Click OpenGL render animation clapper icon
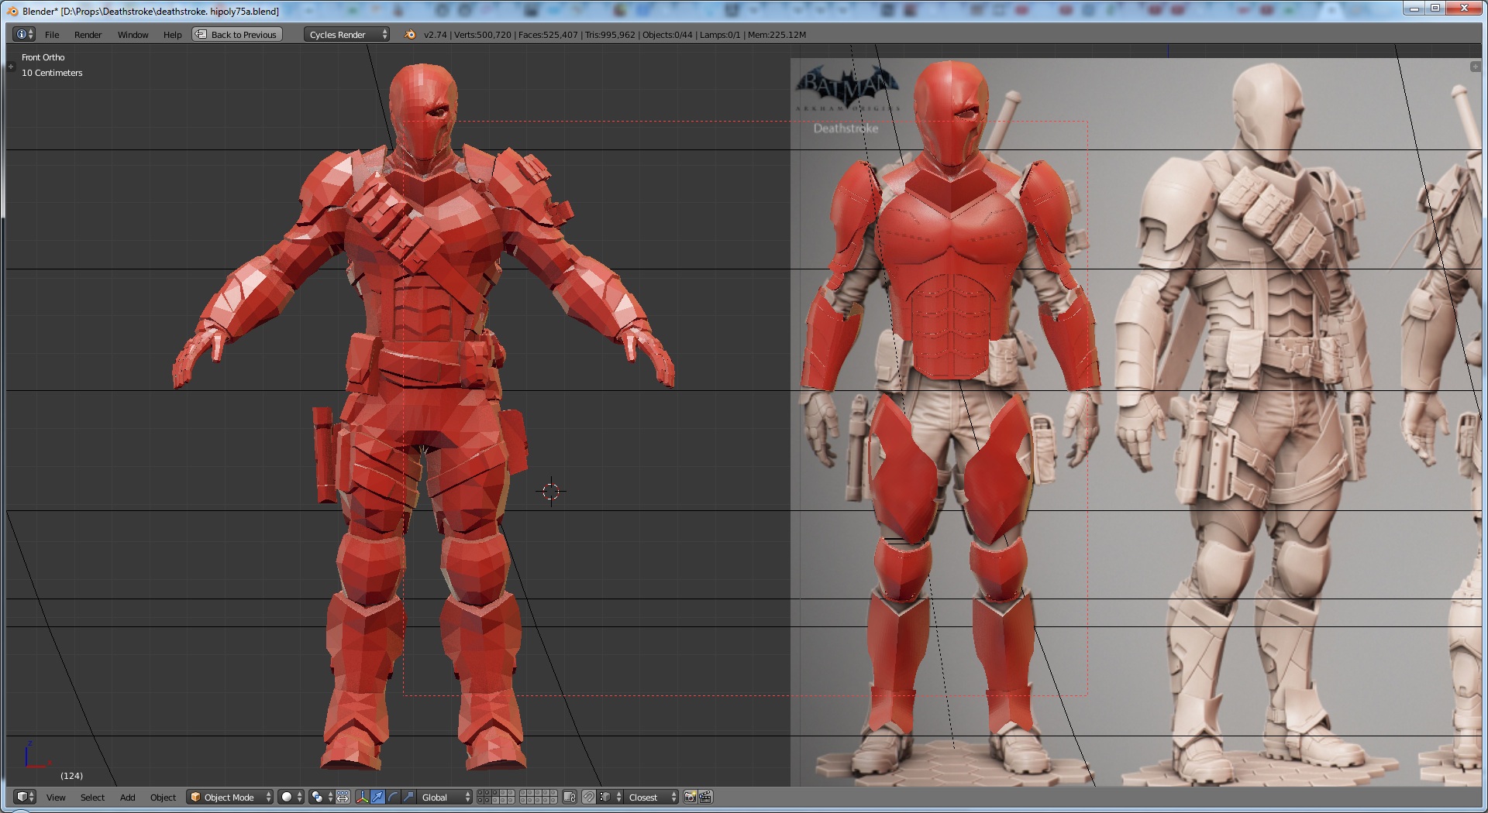 point(705,798)
